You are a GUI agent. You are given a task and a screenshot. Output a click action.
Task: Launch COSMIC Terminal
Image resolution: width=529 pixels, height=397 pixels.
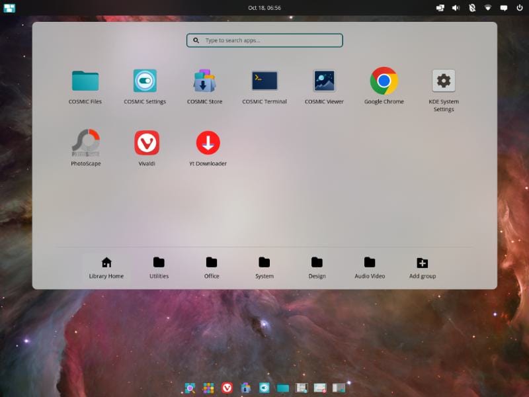click(x=264, y=87)
